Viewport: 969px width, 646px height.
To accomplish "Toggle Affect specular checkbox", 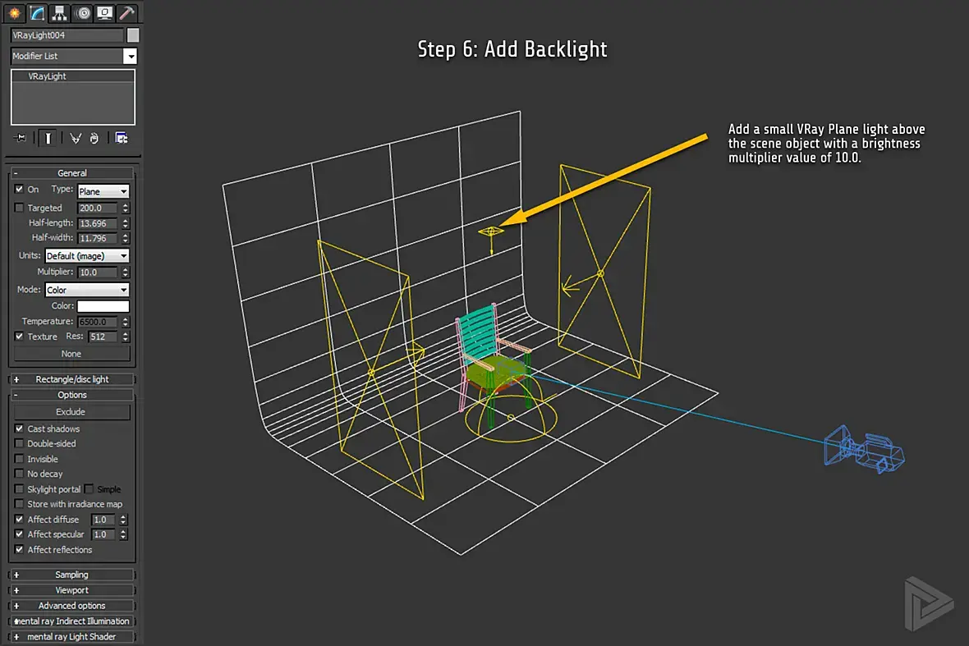I will (19, 534).
